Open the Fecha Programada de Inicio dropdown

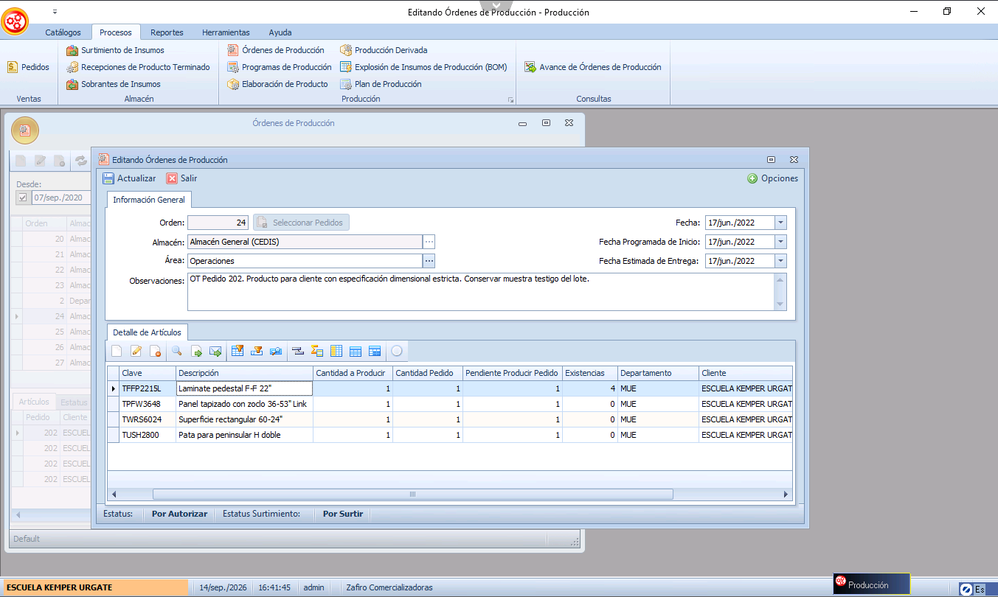click(781, 242)
